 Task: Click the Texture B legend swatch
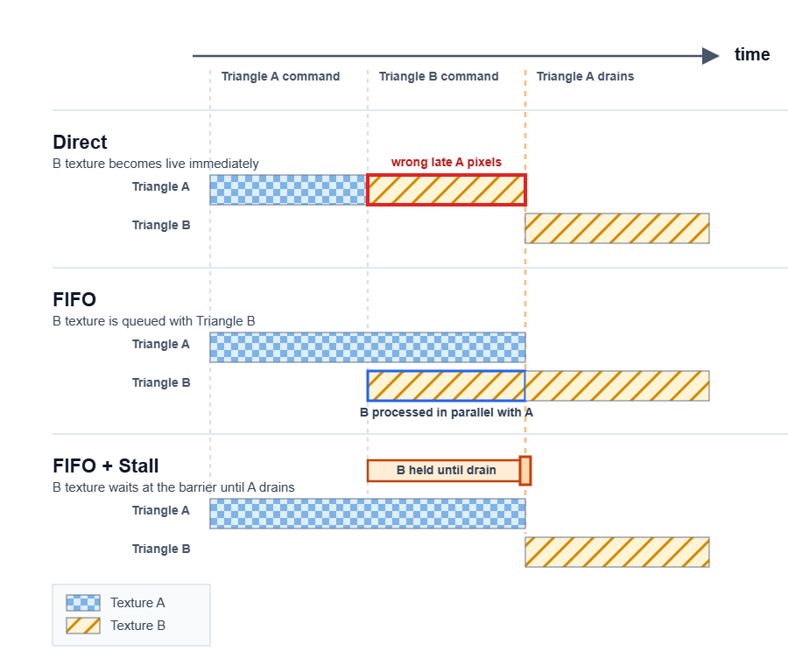point(83,626)
